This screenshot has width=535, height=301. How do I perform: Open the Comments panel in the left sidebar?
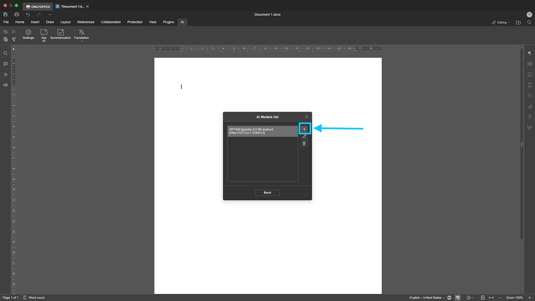click(x=5, y=64)
